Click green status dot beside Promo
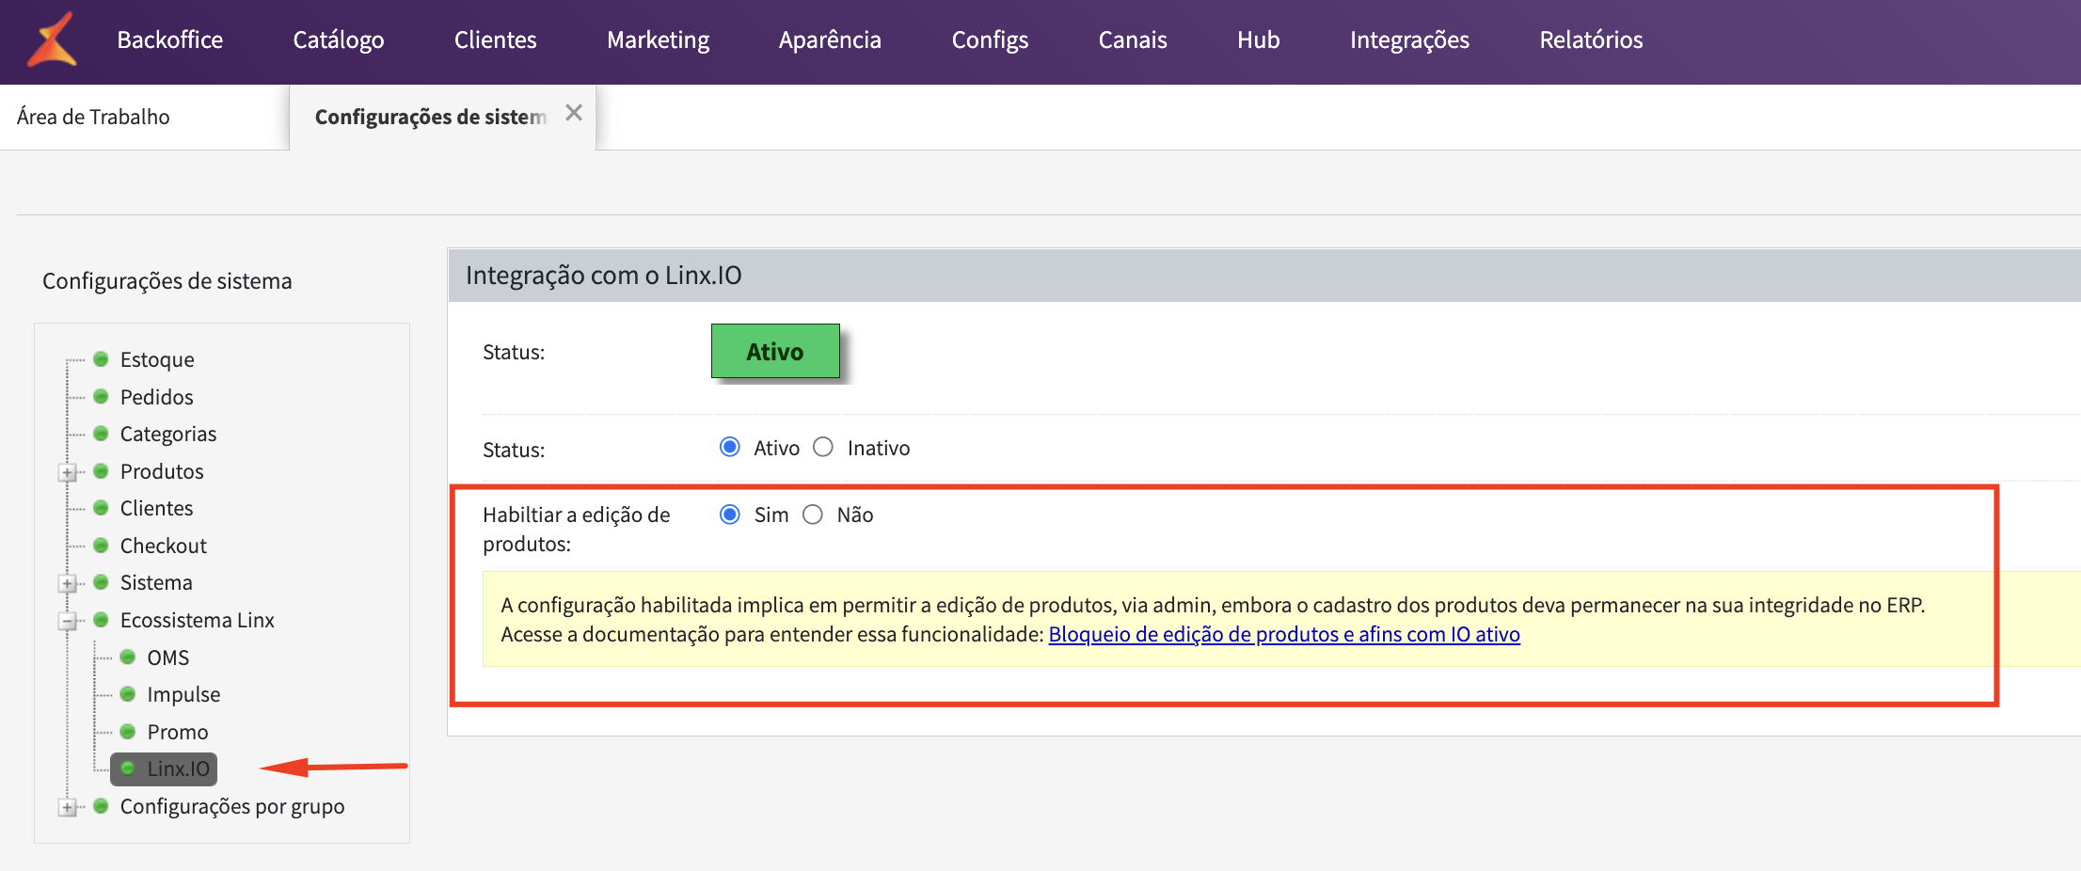 (128, 731)
